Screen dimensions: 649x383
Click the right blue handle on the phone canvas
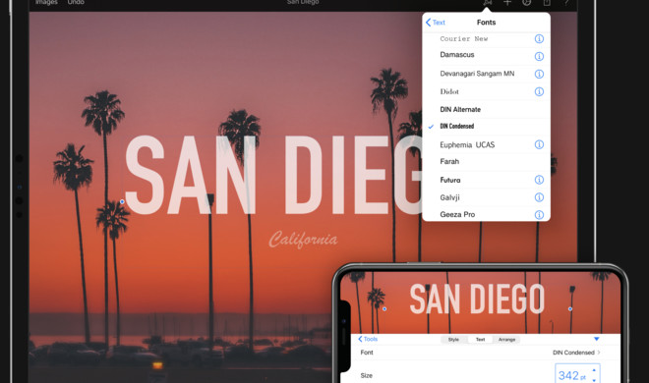click(x=570, y=308)
